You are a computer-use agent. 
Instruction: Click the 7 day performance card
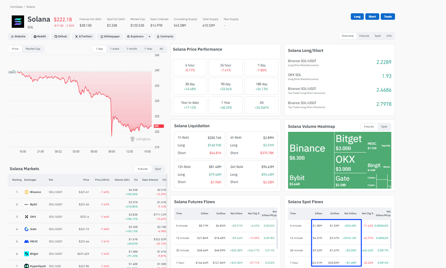pyautogui.click(x=261, y=68)
